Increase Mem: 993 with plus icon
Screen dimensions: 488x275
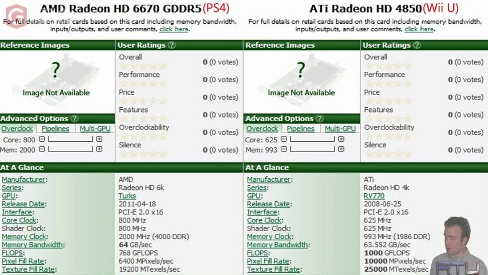[x=341, y=149]
